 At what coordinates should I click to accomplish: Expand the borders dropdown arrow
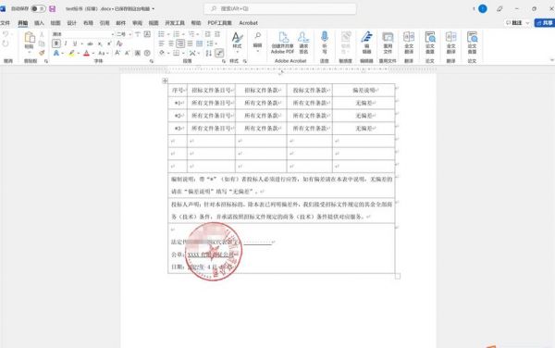(182, 53)
